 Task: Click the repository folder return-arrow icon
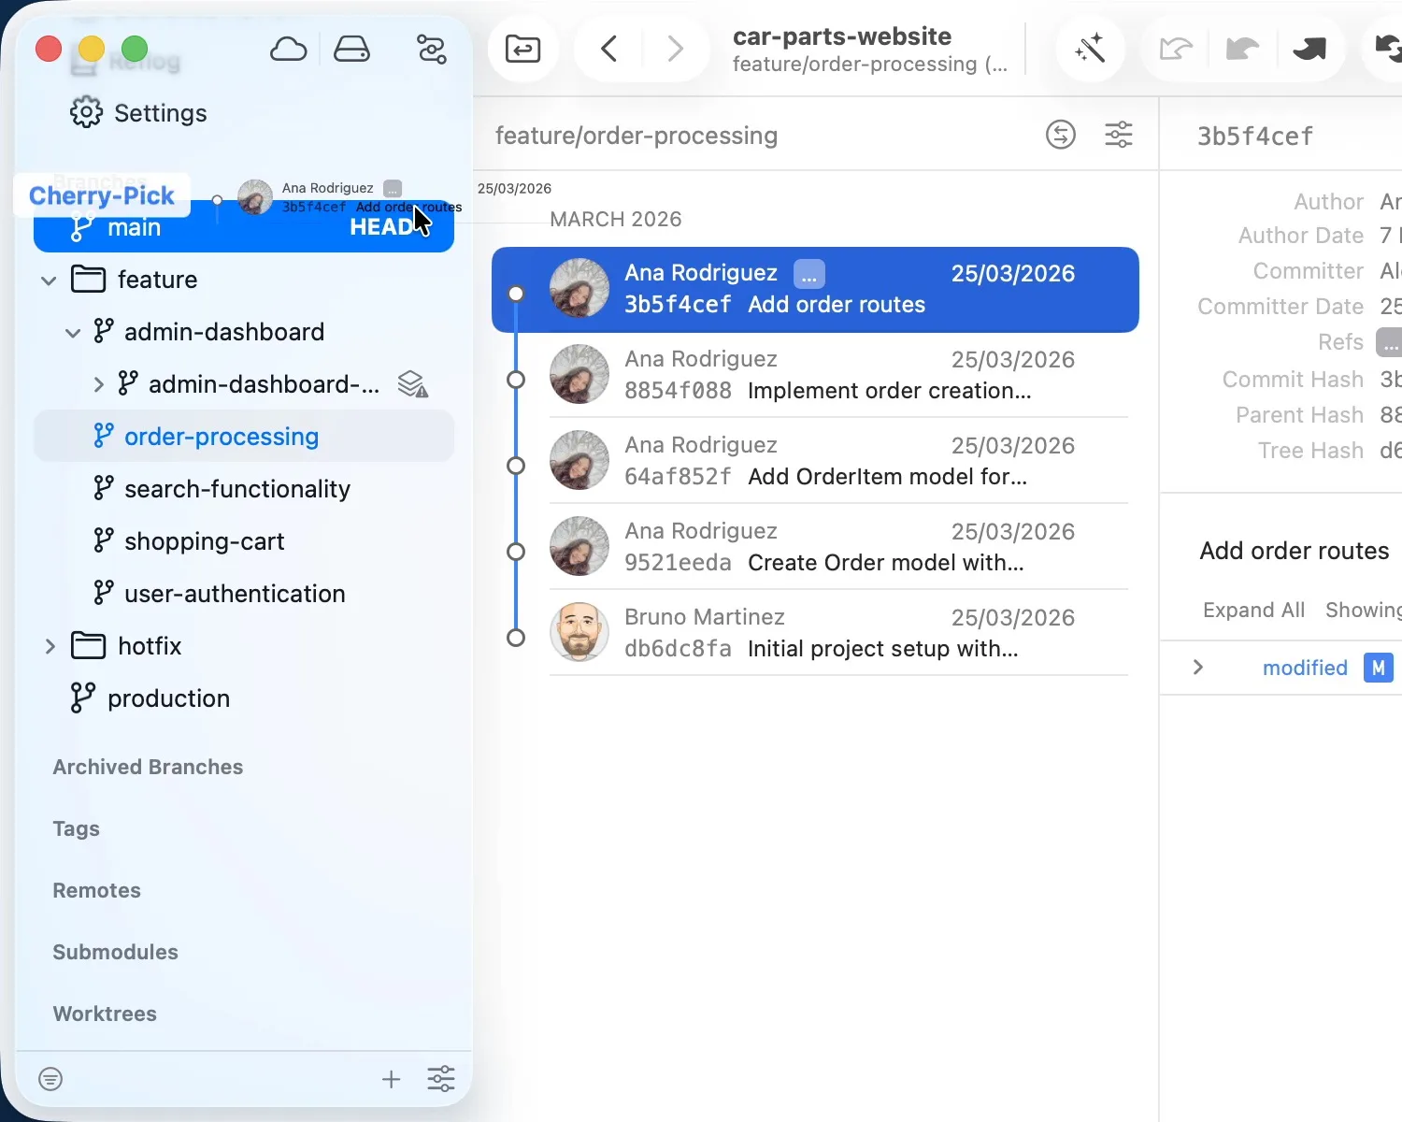(x=522, y=48)
